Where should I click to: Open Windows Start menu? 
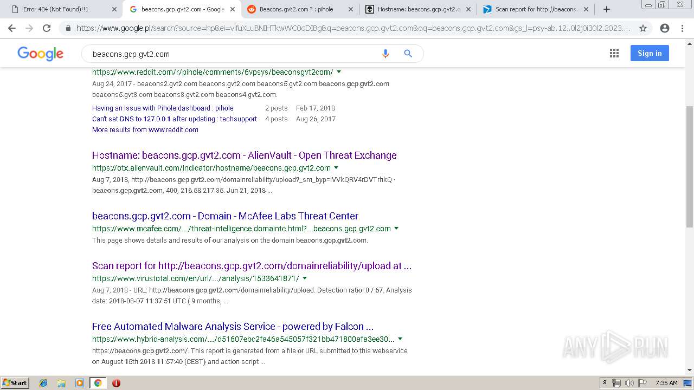pos(15,383)
